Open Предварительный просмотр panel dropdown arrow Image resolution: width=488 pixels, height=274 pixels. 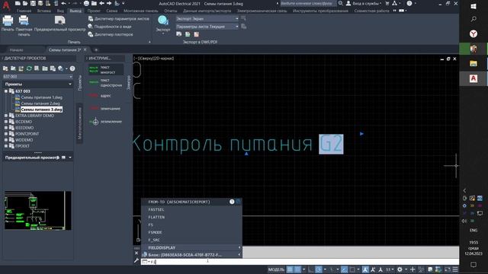click(x=70, y=158)
